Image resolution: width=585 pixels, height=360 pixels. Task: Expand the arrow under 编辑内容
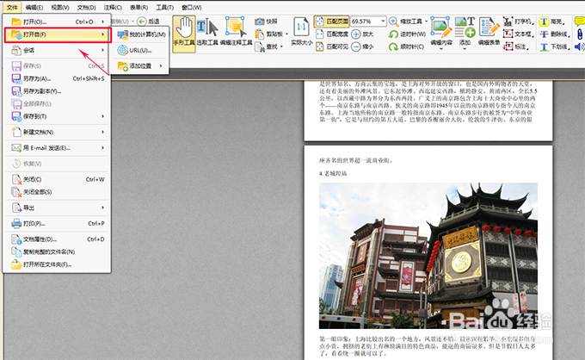[441, 48]
